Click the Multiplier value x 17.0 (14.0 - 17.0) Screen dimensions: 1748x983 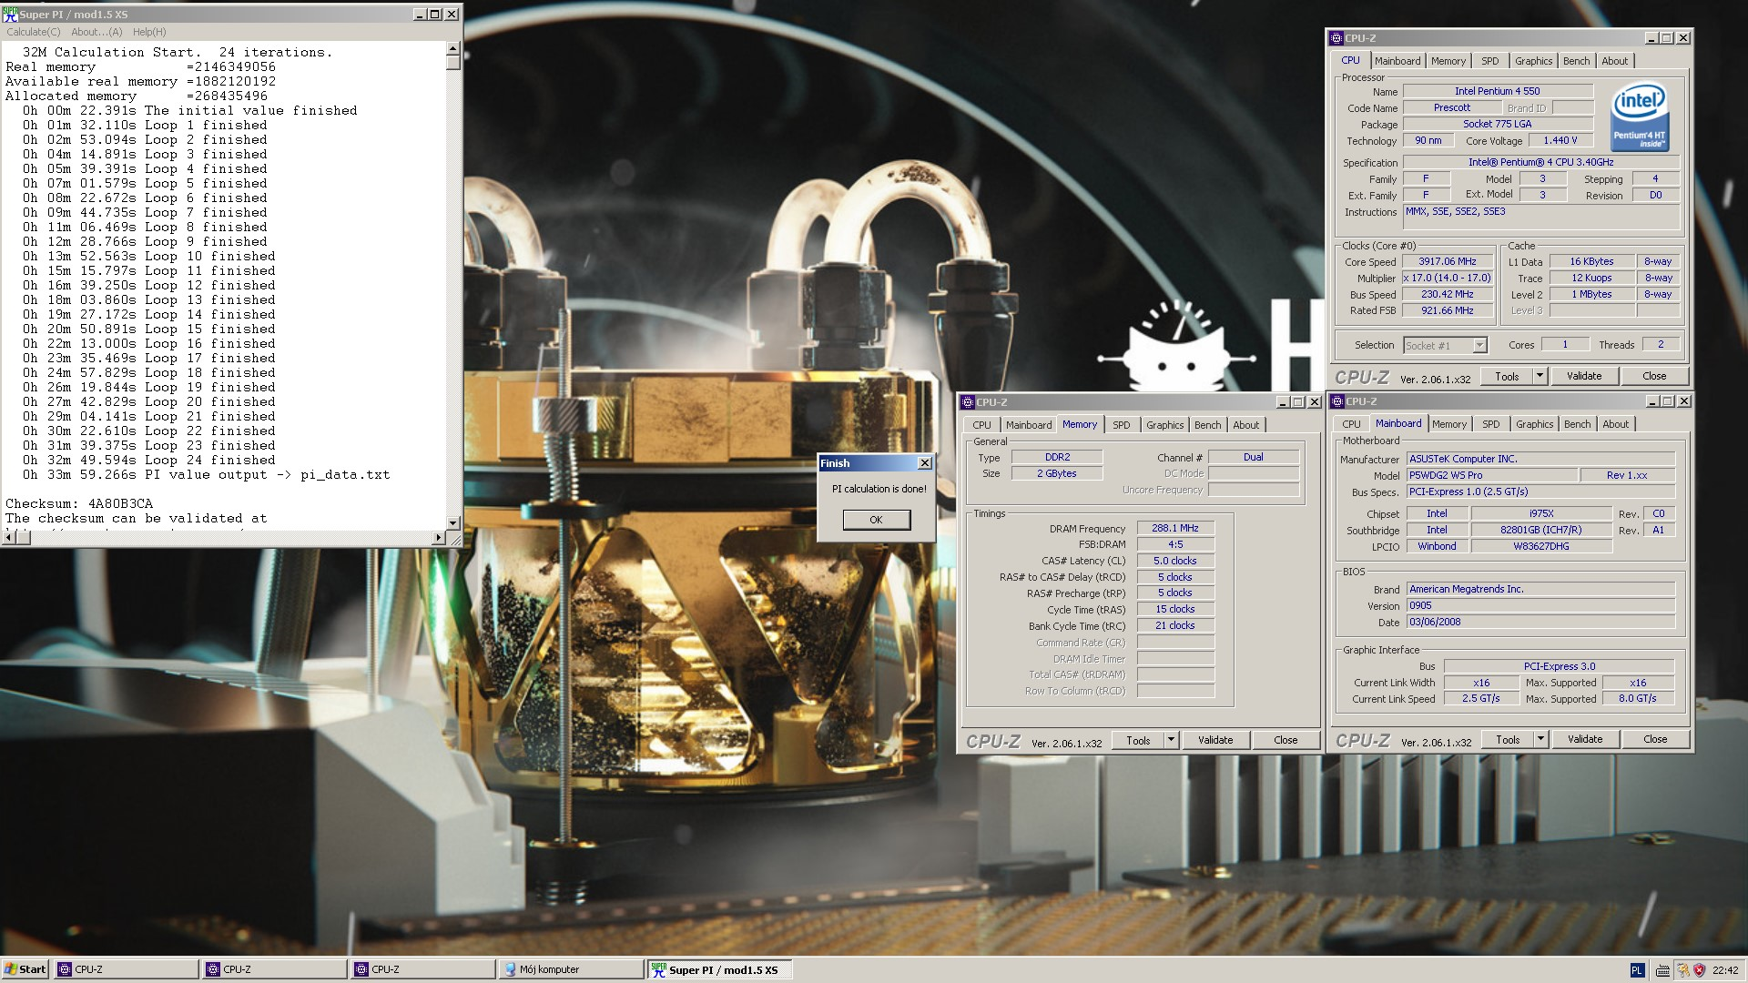(x=1448, y=278)
